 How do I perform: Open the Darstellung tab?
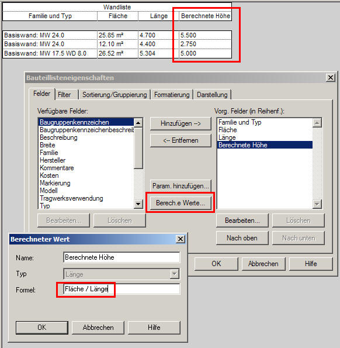click(212, 95)
